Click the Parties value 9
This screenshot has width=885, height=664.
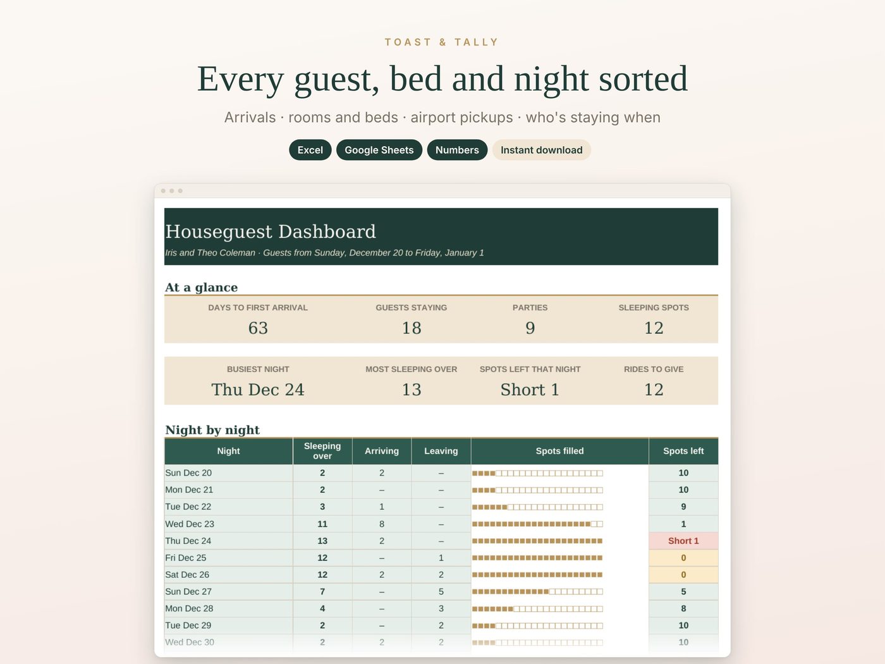[x=530, y=328]
